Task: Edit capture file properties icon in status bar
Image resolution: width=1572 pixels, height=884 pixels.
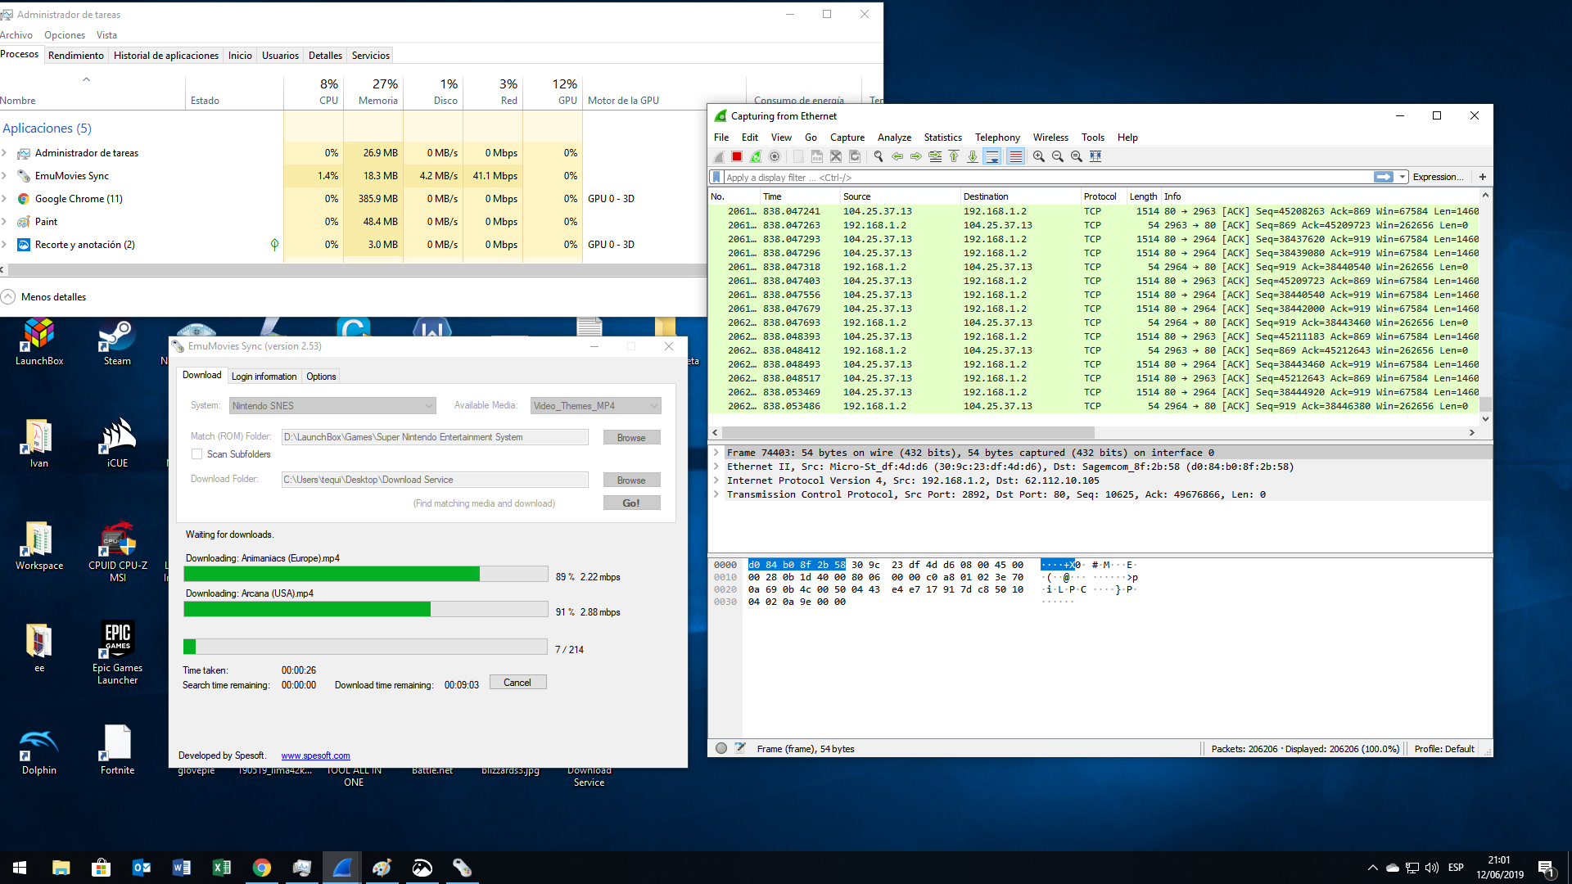Action: 740,748
